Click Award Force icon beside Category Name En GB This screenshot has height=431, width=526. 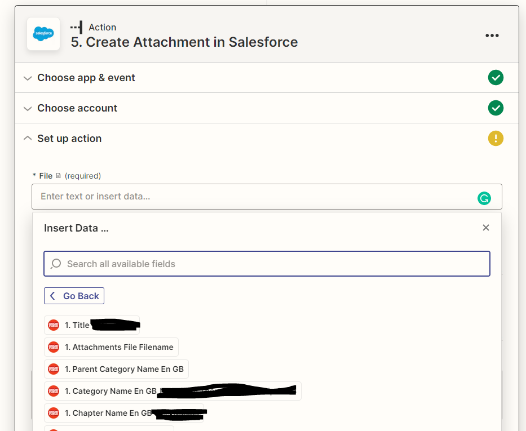click(x=54, y=391)
